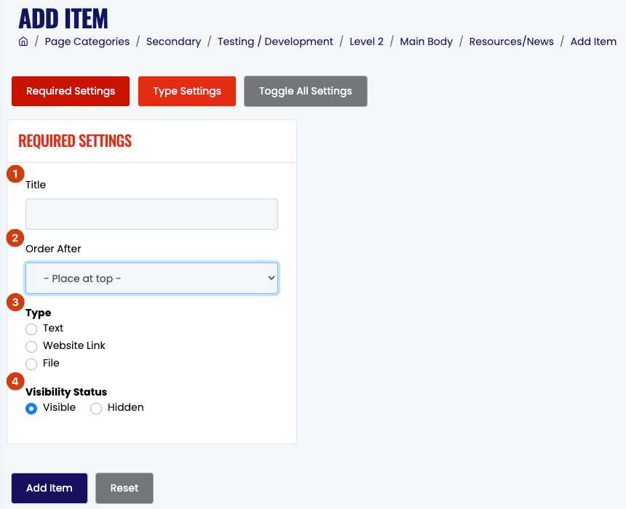Click the Title field label
The height and width of the screenshot is (509, 626).
pyautogui.click(x=36, y=185)
